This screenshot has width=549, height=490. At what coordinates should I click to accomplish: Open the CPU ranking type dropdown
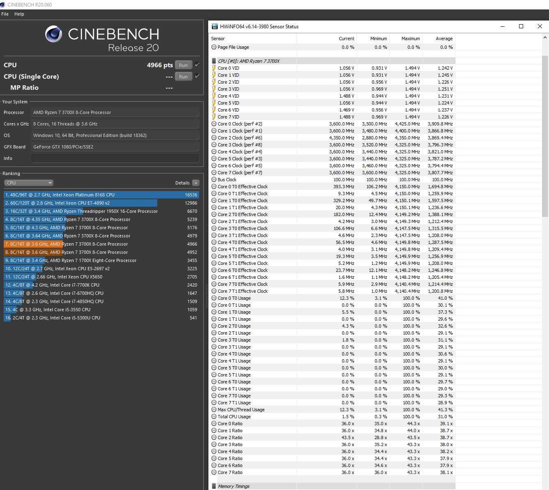coord(29,183)
